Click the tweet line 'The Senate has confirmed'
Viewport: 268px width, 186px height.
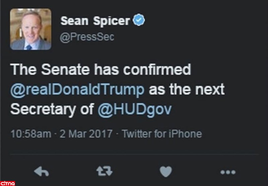100,70
